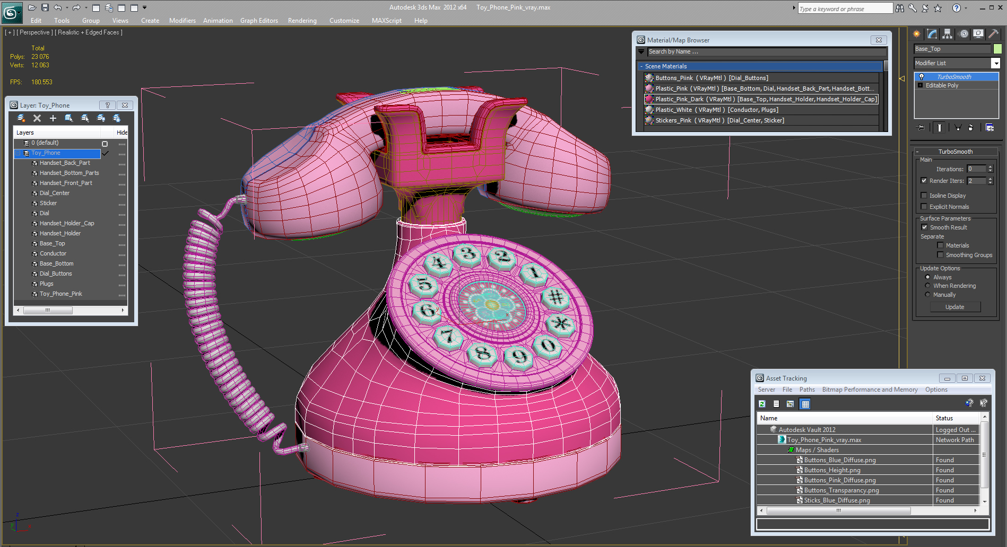Open the Rendering menu
Viewport: 1007px width, 547px height.
[302, 21]
